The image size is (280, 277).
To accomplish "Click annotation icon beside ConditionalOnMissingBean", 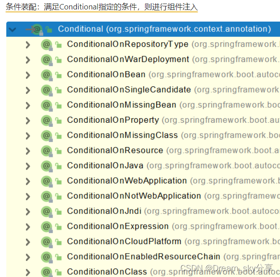I will coord(47,105).
